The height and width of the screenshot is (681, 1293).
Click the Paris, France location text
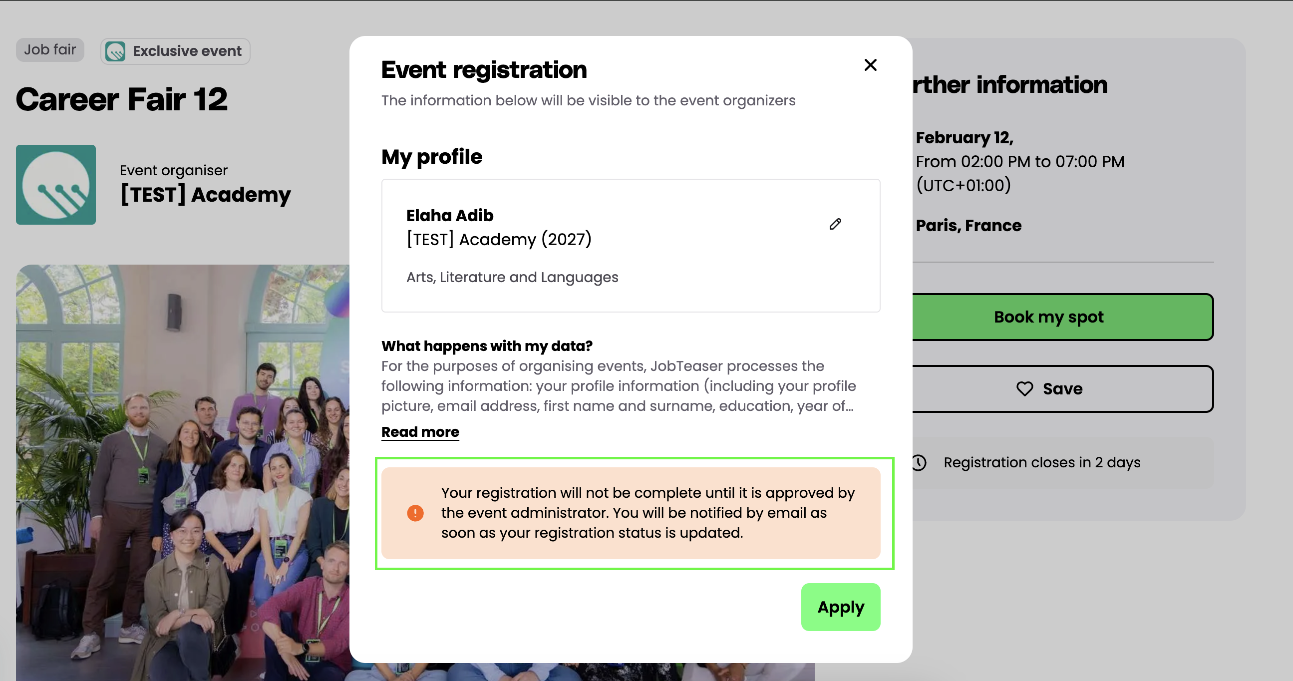point(968,226)
